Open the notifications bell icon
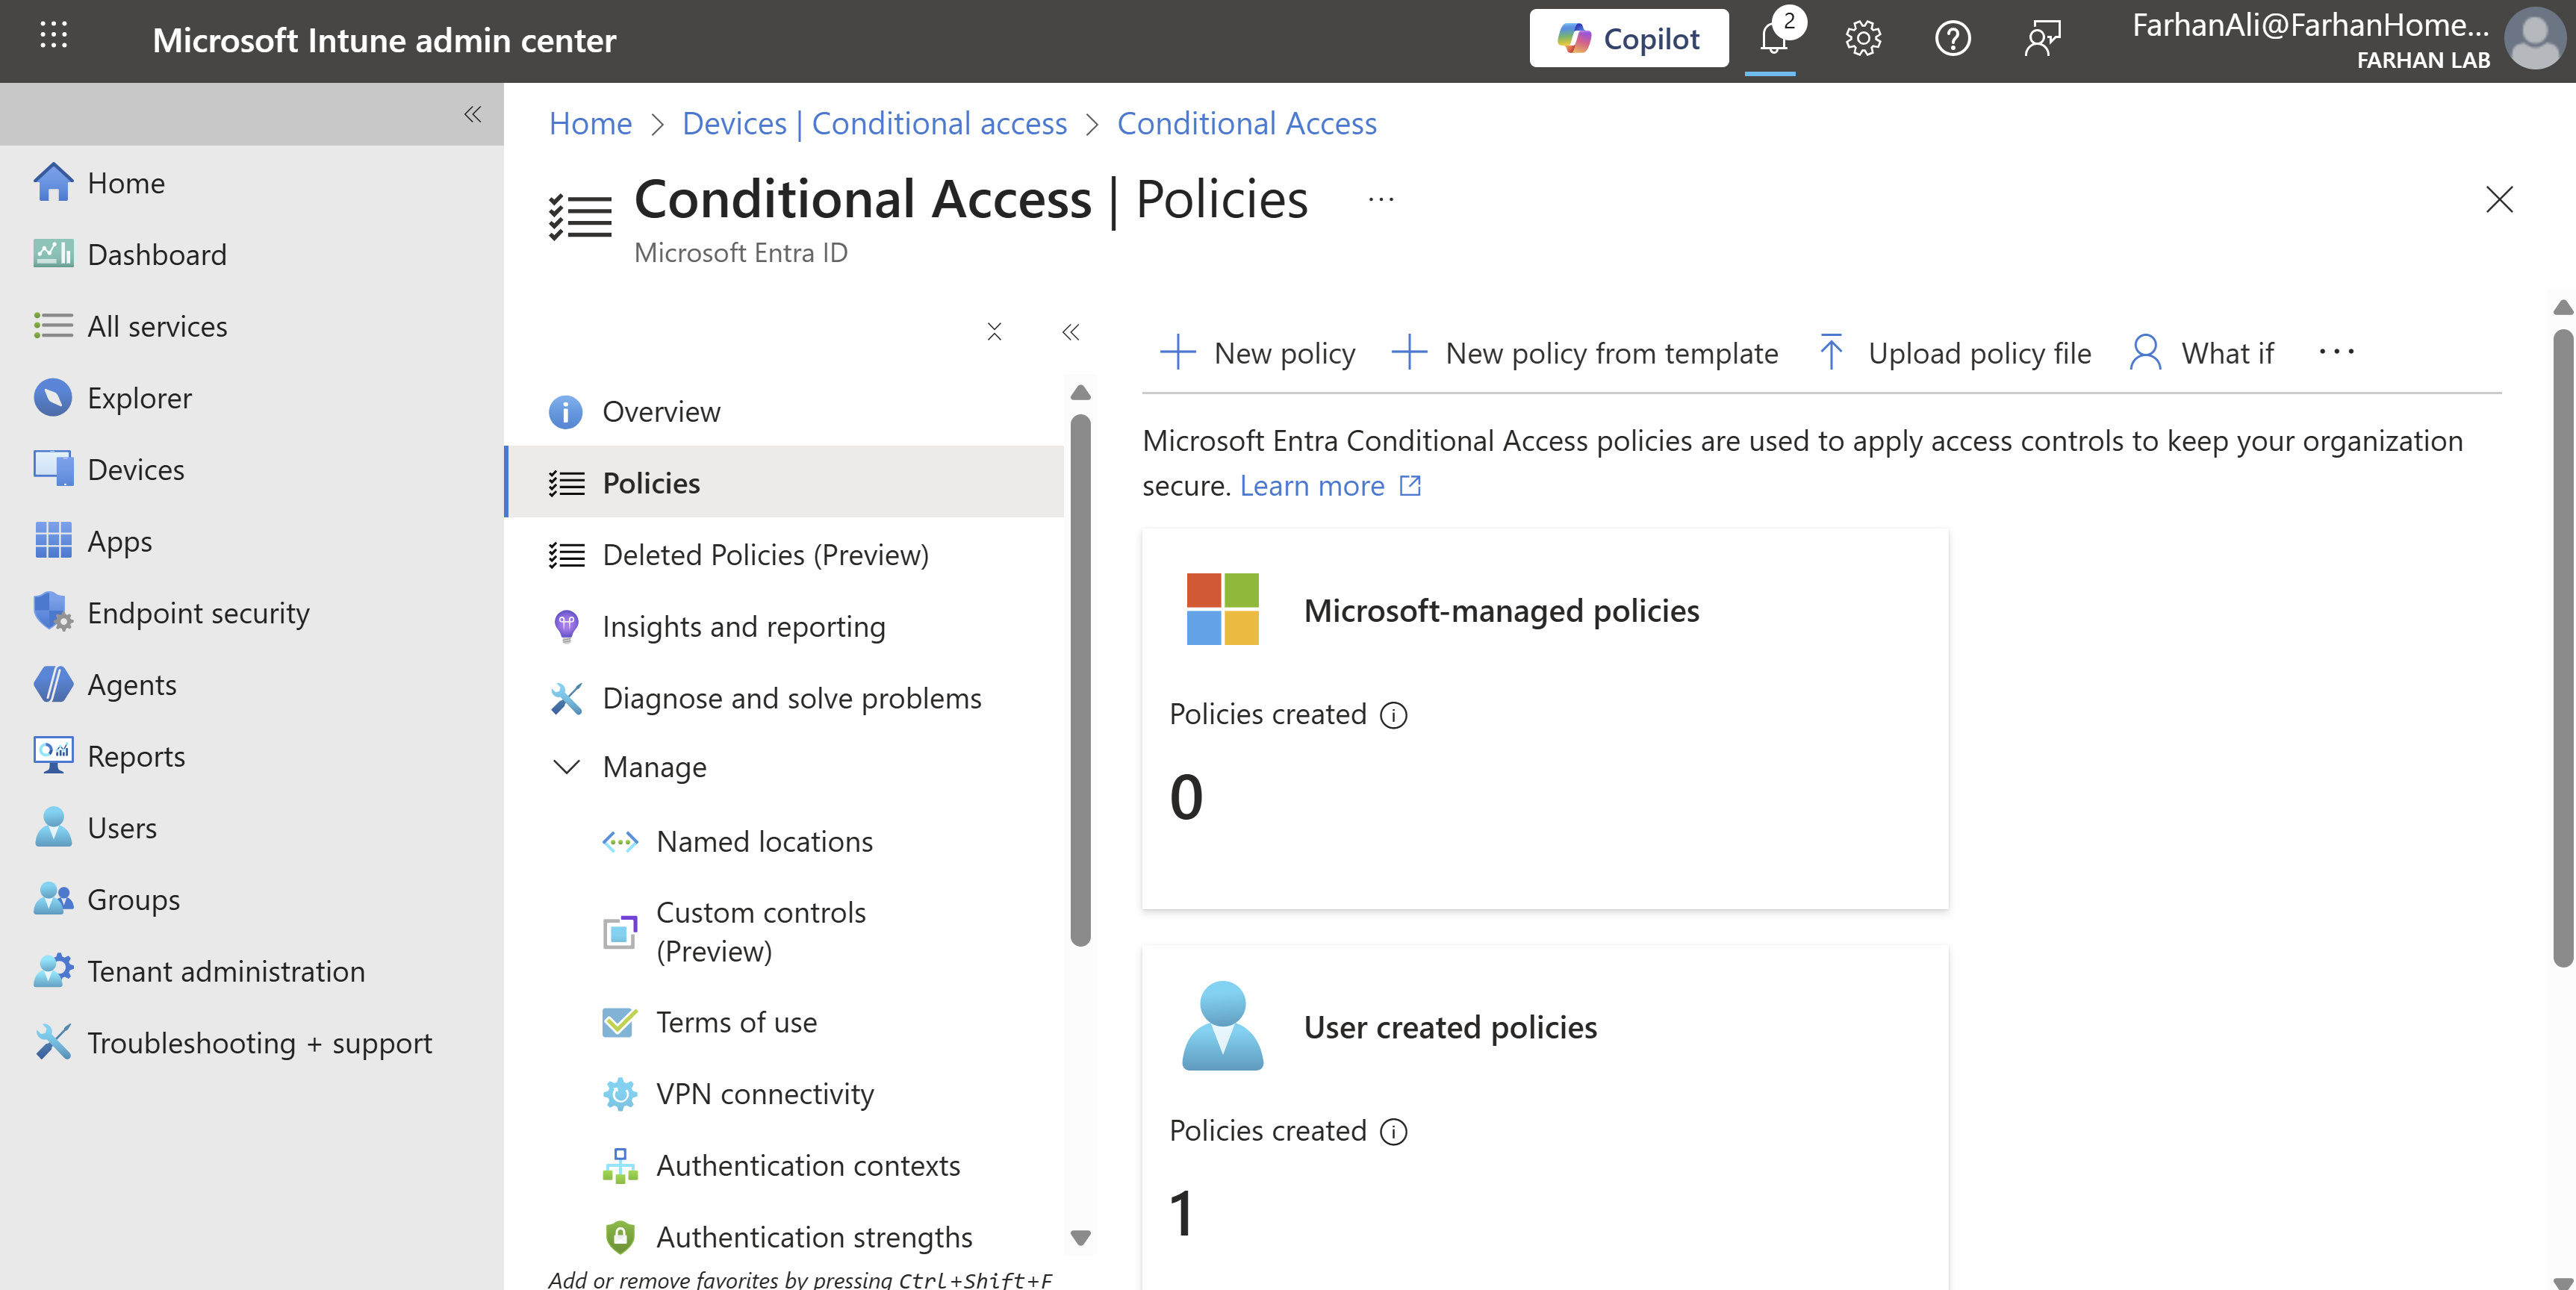 [x=1772, y=39]
